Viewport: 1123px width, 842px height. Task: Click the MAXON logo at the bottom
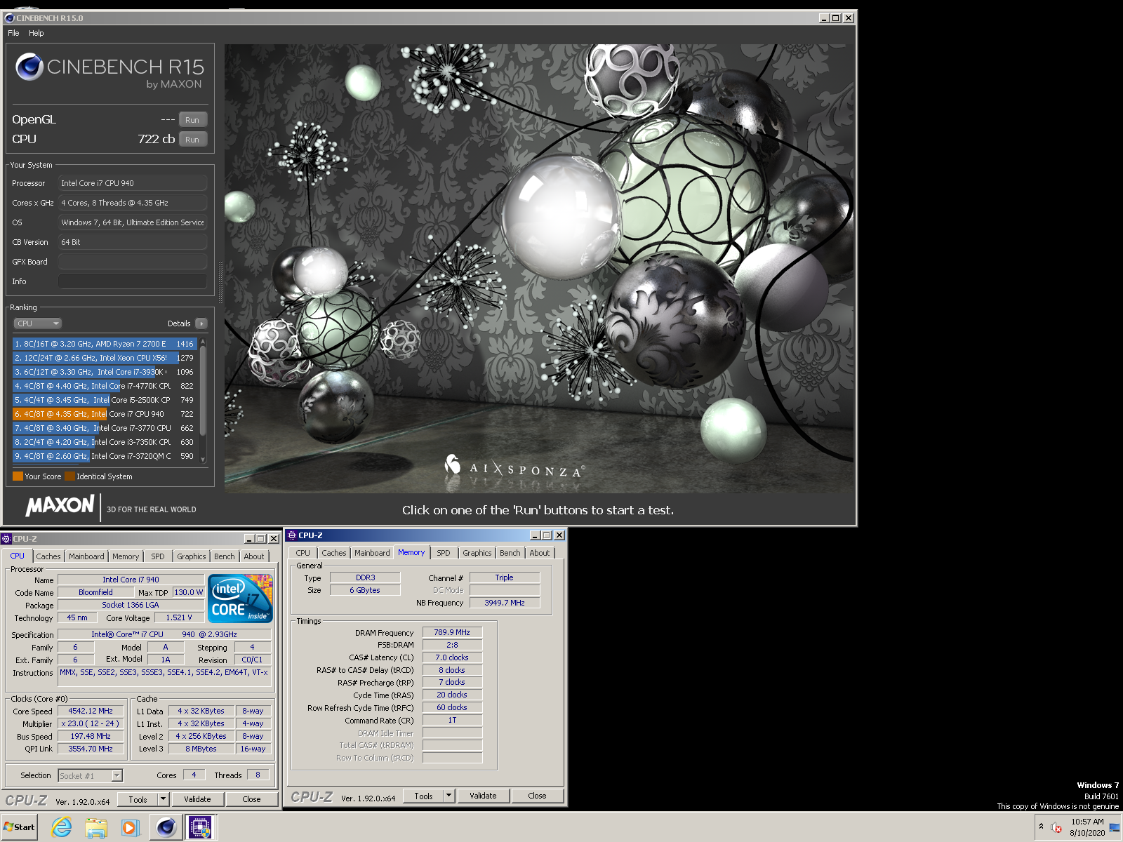click(x=60, y=506)
